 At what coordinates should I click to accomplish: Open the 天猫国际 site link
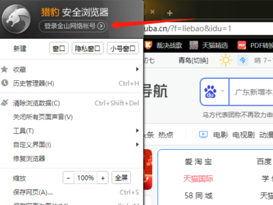click(198, 179)
